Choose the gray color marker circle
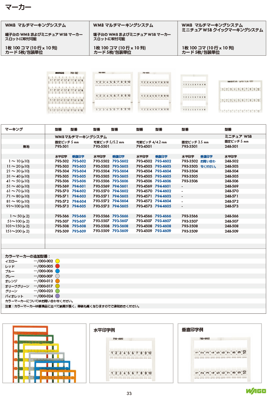This screenshot has width=267, height=397. coord(57,276)
